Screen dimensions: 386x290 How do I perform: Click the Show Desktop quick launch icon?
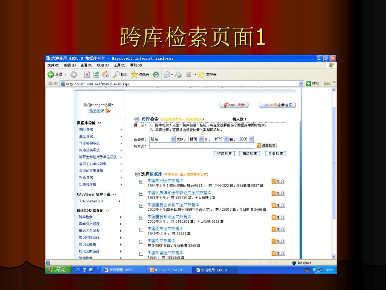85,270
